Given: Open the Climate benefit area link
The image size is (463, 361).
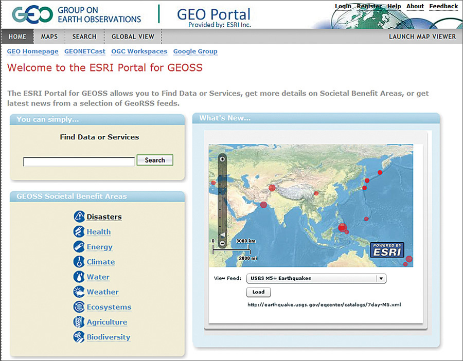Looking at the screenshot, I should pos(101,262).
